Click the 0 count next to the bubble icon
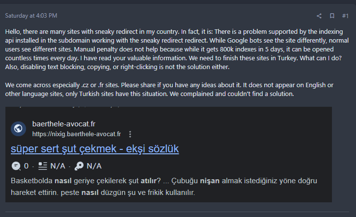 (x=27, y=166)
